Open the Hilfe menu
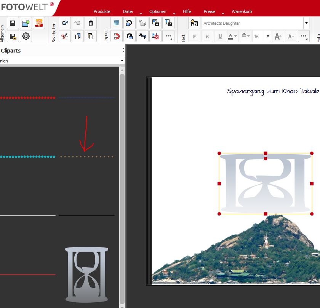This screenshot has height=308, width=320. 187,11
